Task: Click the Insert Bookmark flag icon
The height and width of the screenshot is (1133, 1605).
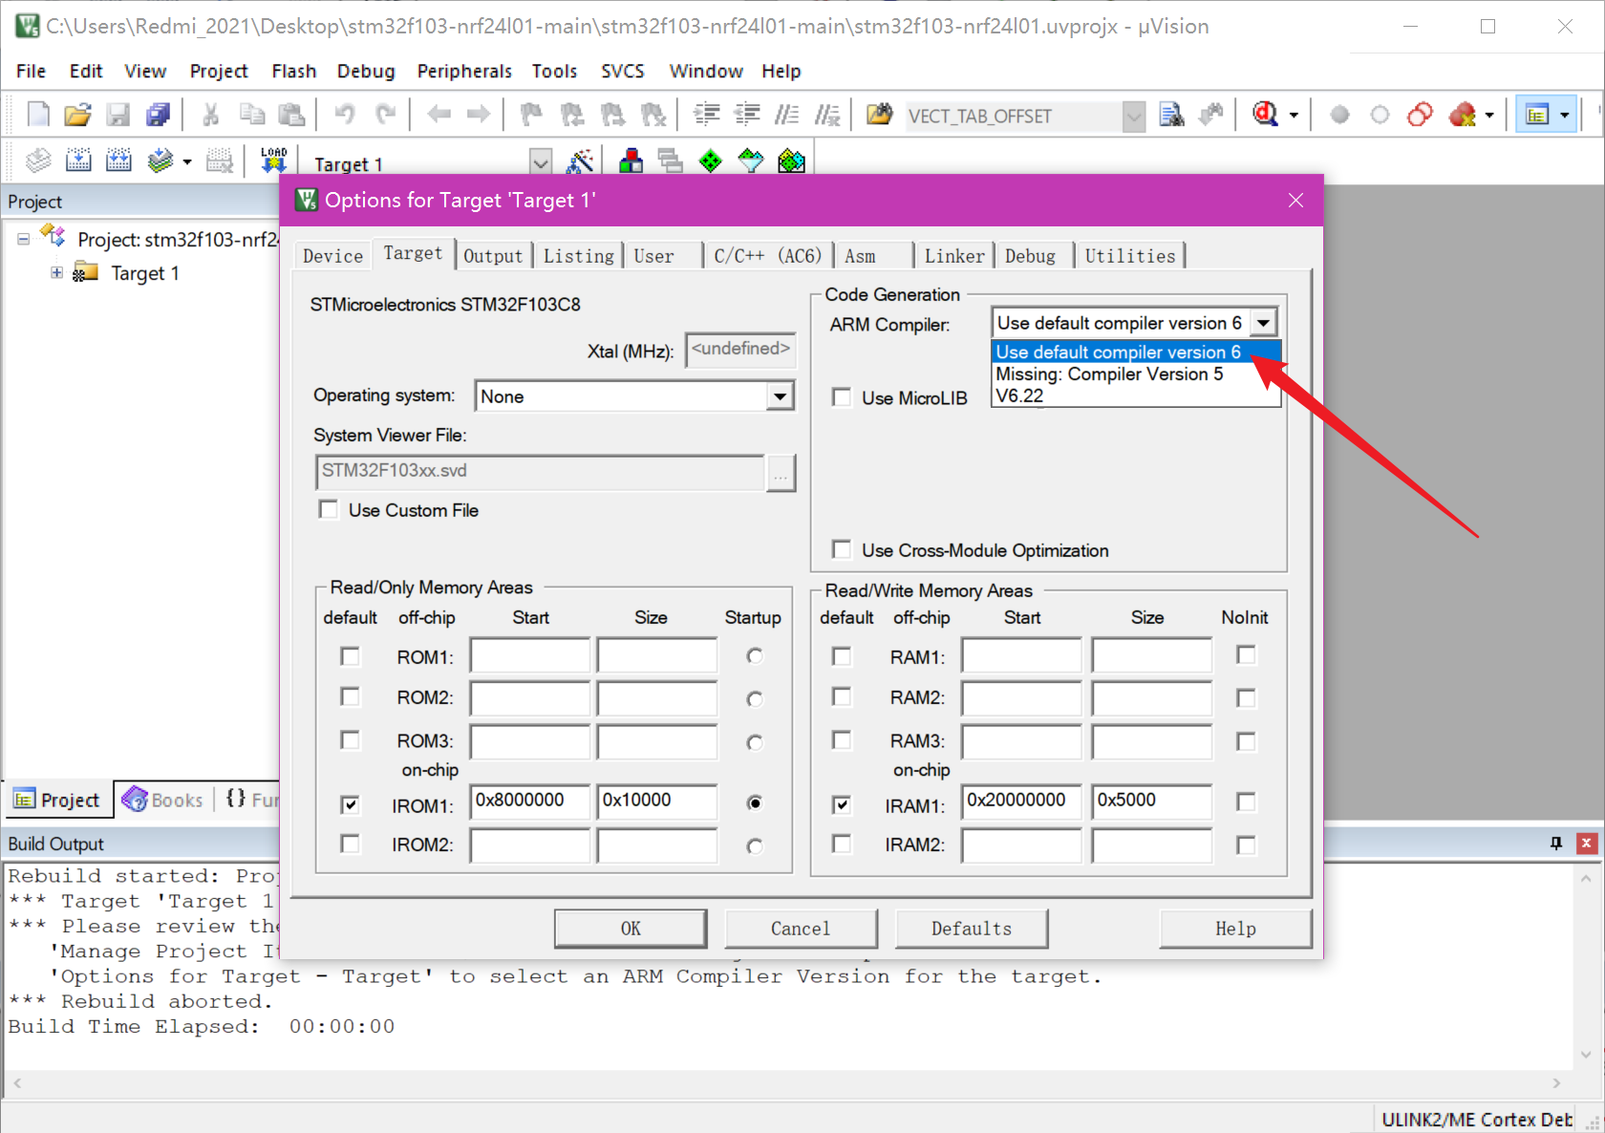Action: [x=531, y=115]
